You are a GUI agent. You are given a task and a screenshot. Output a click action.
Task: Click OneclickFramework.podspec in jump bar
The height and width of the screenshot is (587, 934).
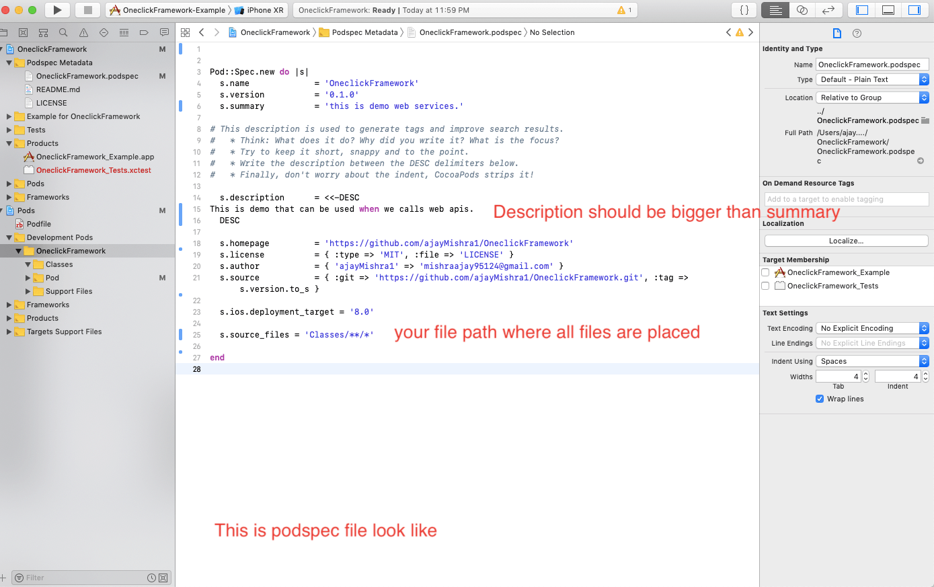point(465,32)
